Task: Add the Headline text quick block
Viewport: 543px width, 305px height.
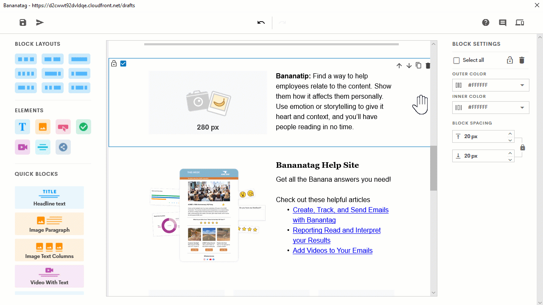Action: pos(49,197)
